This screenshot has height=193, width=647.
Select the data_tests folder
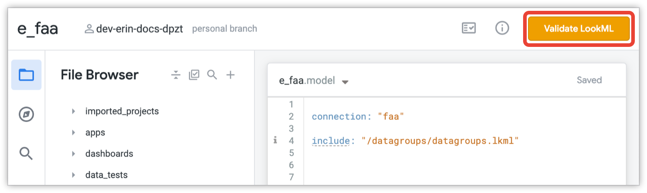(x=106, y=175)
